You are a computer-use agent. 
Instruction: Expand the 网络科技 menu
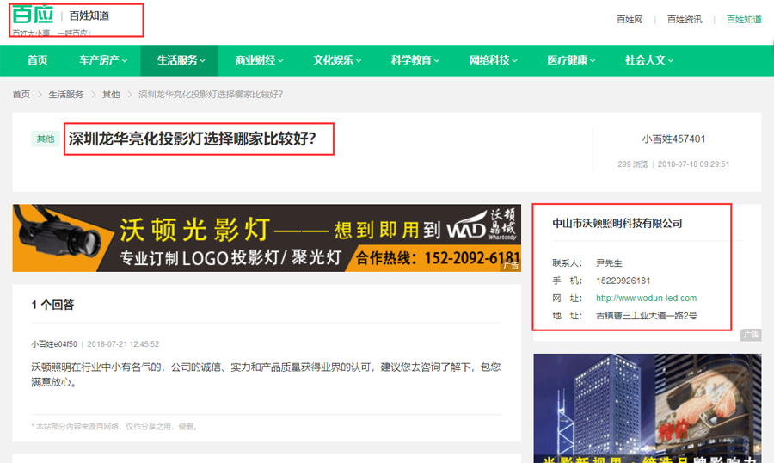[493, 60]
